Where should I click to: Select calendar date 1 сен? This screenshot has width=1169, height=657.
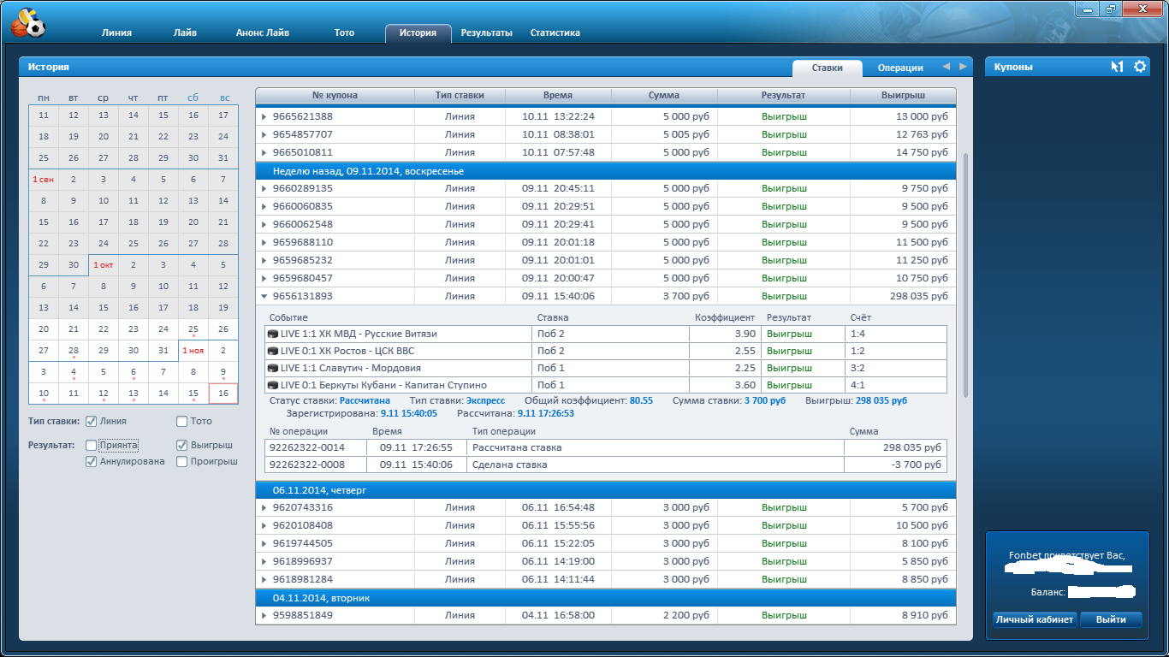[x=44, y=180]
